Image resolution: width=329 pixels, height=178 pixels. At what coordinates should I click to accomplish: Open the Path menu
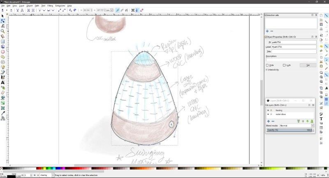(x=37, y=6)
